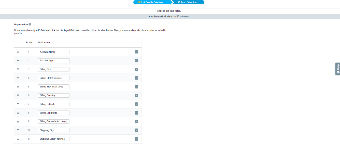
Task: Click drag handle for Billing Zip/Postal Code
Action: [18, 87]
